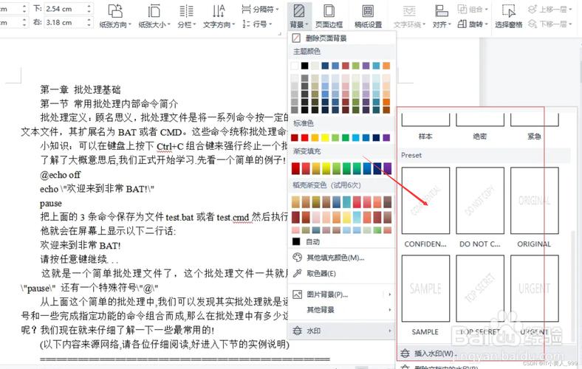
Task: Click the heading '第一章 批处理基础'
Action: tap(81, 89)
